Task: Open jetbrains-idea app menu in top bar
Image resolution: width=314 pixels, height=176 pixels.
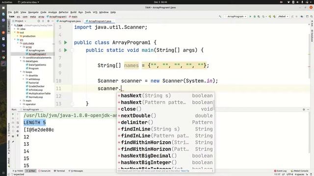Action: point(28,2)
